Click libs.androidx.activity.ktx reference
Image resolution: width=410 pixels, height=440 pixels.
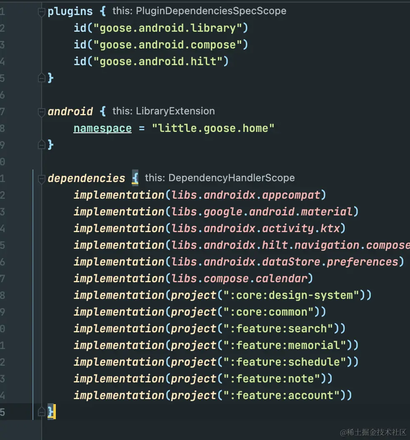(255, 228)
